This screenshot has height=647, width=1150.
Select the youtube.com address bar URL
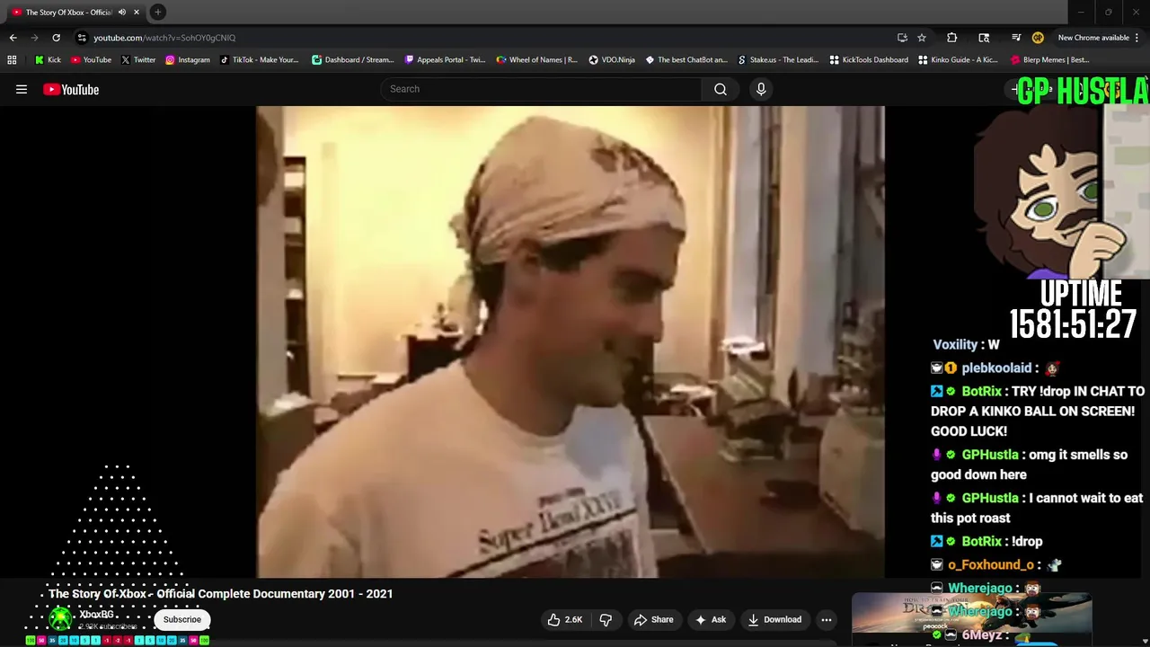[x=164, y=38]
